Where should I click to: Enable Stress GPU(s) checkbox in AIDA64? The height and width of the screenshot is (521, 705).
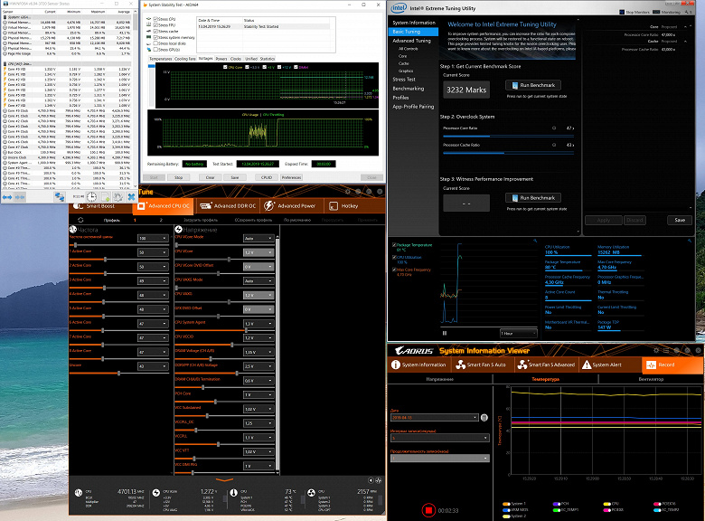[x=155, y=50]
